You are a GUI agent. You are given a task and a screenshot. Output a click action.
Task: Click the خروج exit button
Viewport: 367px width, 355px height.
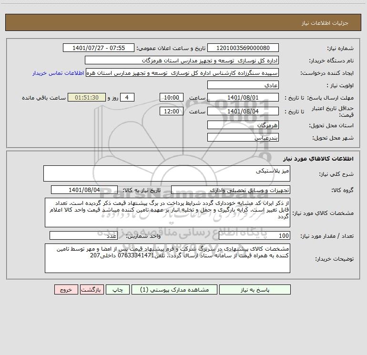coord(66,290)
